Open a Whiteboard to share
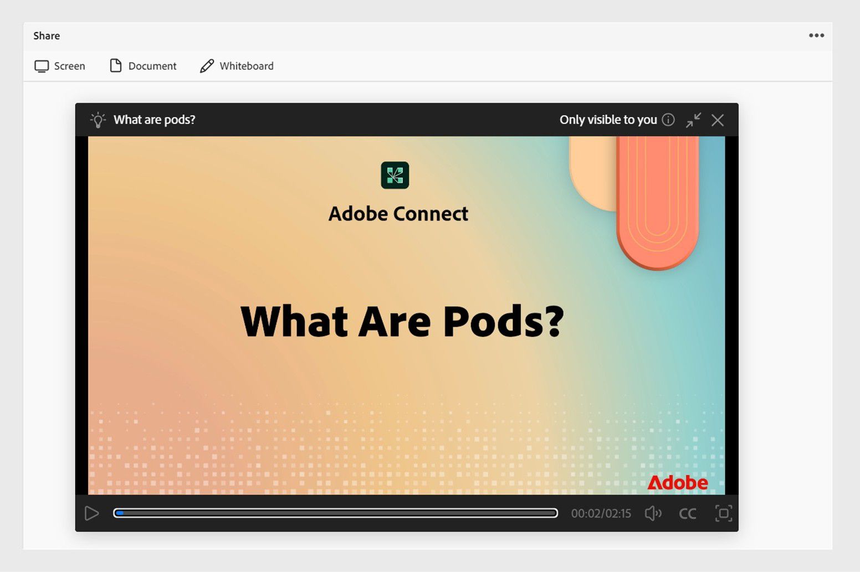Image resolution: width=860 pixels, height=572 pixels. pyautogui.click(x=237, y=66)
